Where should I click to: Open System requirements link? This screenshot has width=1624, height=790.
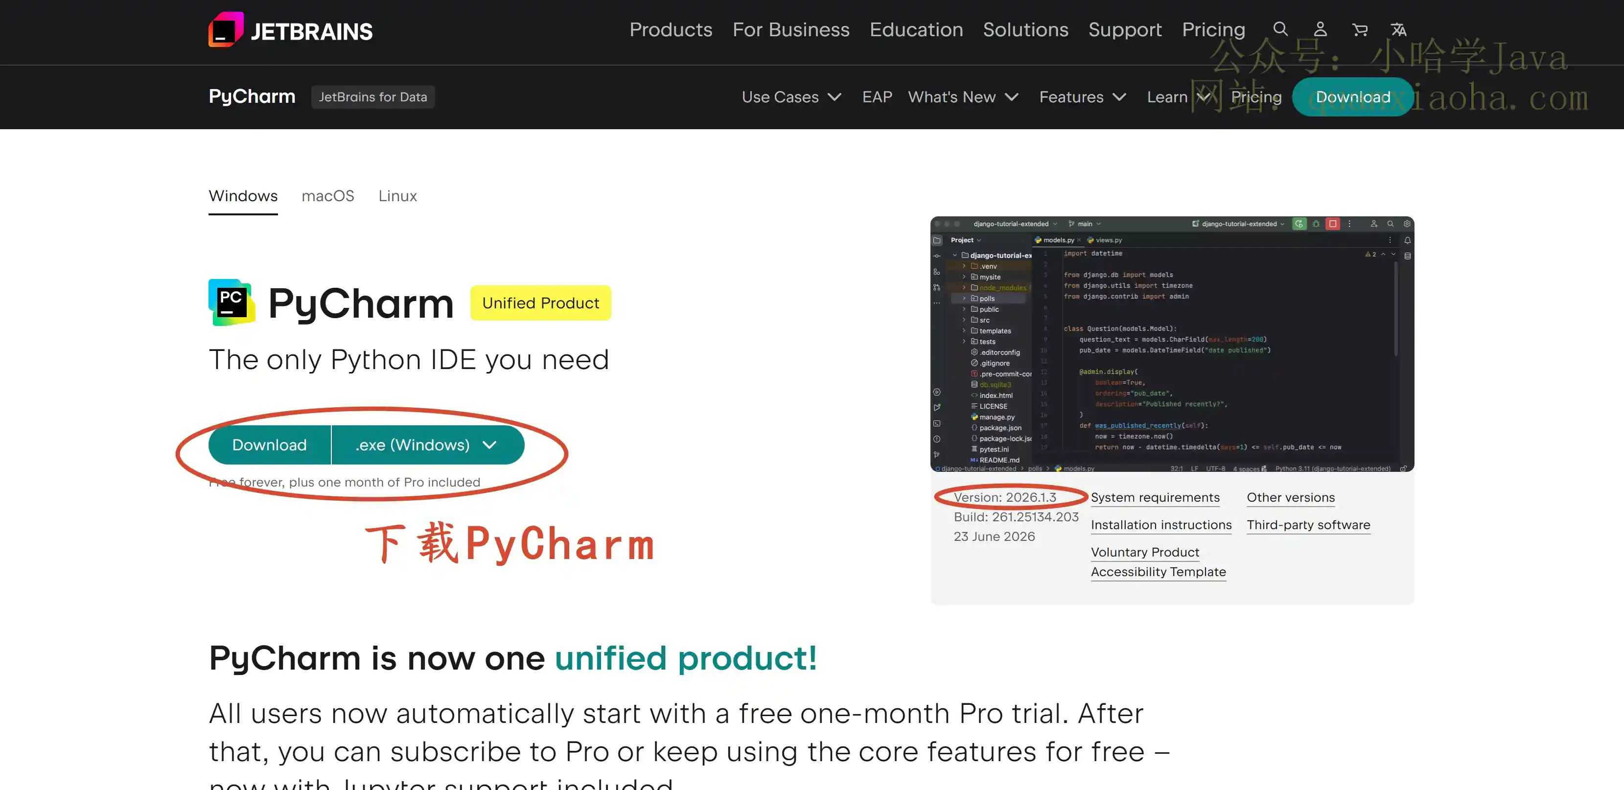[x=1155, y=497]
